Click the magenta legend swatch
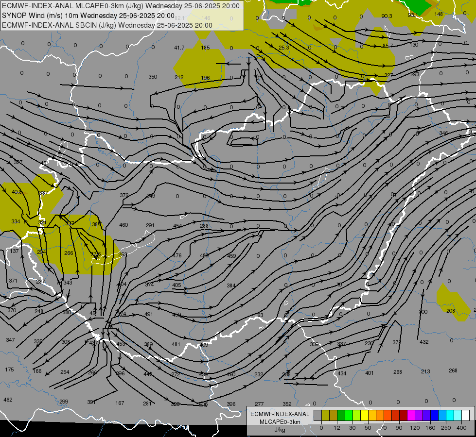The image size is (476, 437). tap(411, 416)
